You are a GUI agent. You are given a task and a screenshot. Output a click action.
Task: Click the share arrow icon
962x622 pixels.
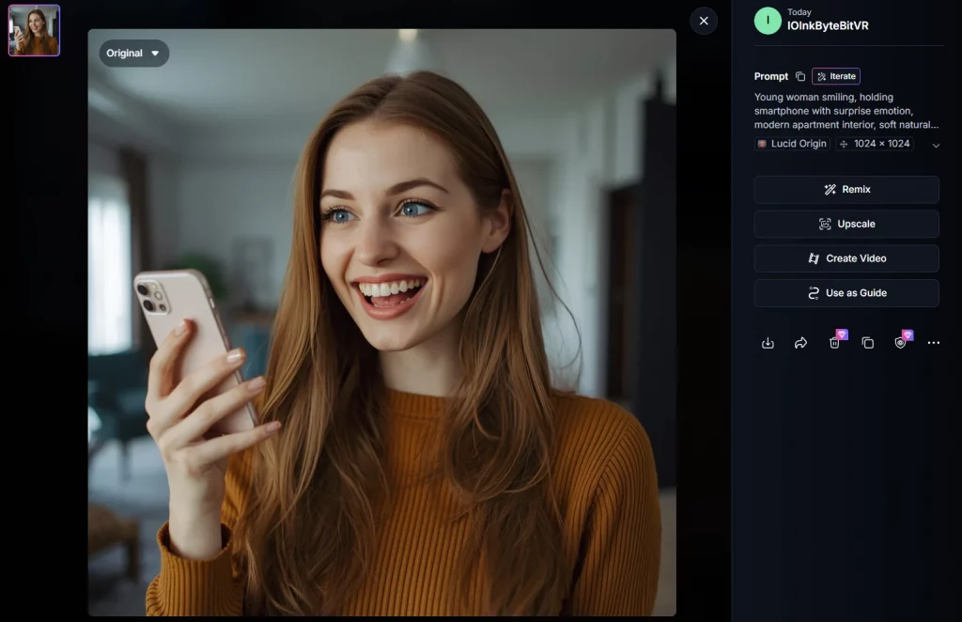tap(800, 344)
